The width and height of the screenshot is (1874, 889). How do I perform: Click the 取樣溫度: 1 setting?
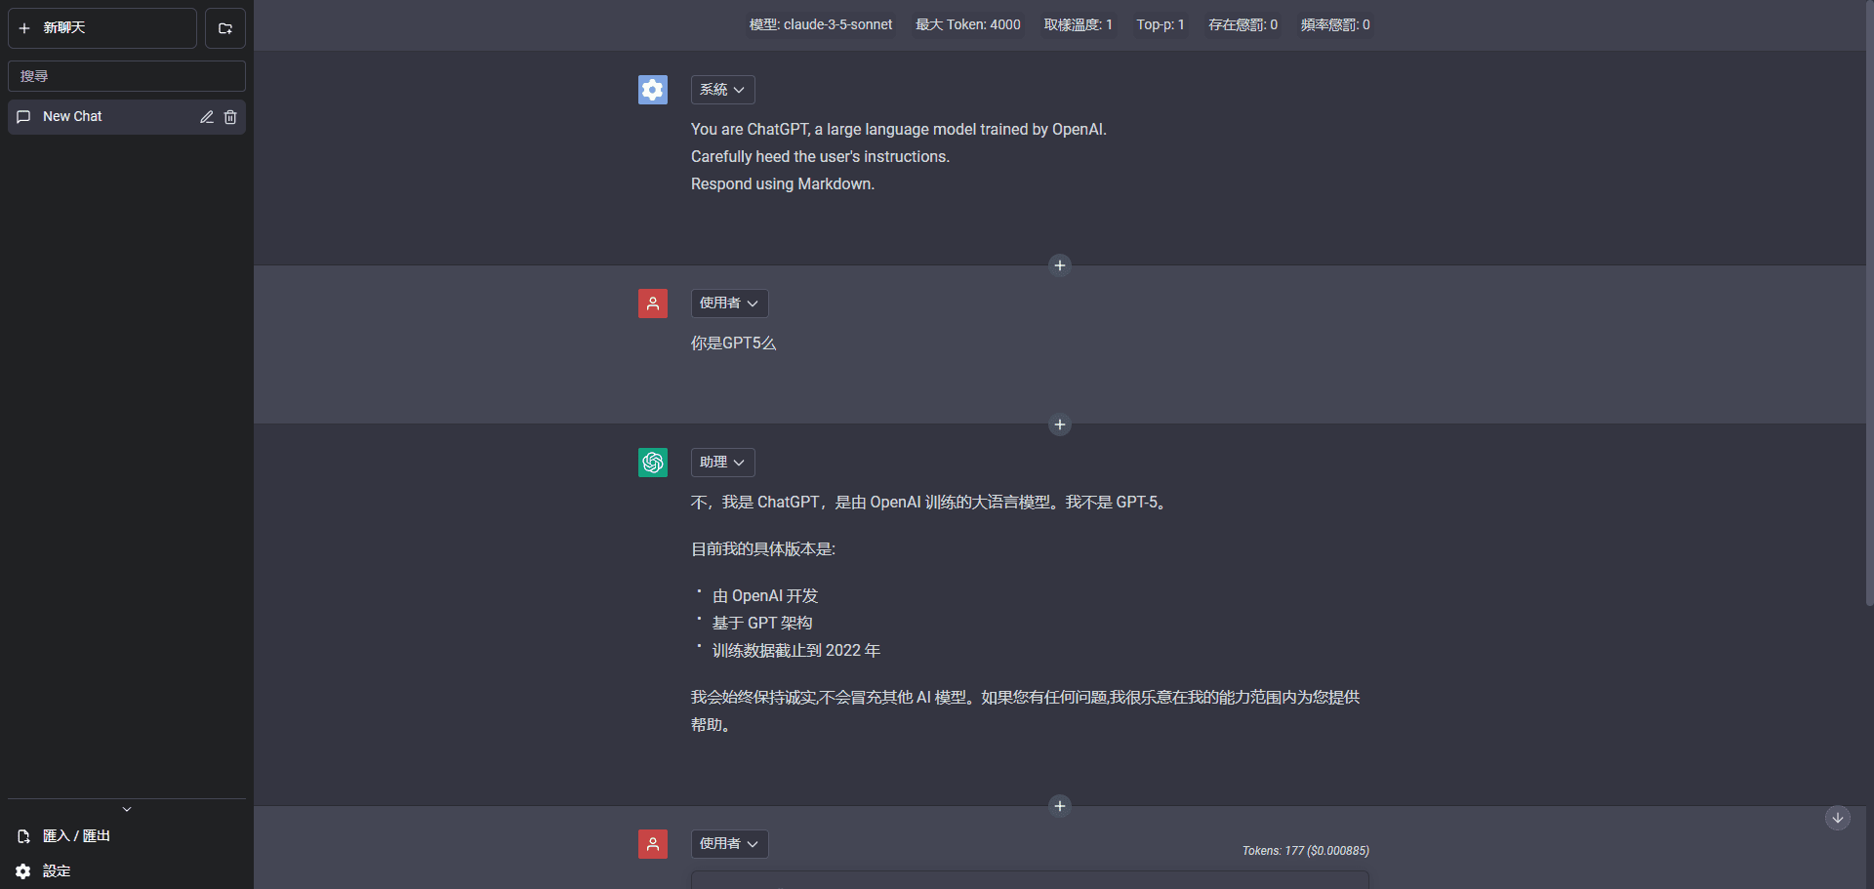1079,25
